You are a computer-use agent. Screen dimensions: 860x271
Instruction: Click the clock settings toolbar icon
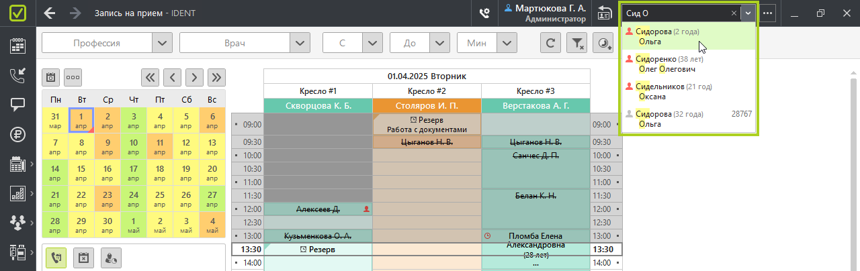(605, 43)
